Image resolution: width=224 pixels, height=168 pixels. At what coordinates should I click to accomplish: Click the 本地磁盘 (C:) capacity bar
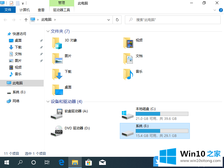(x=162, y=114)
